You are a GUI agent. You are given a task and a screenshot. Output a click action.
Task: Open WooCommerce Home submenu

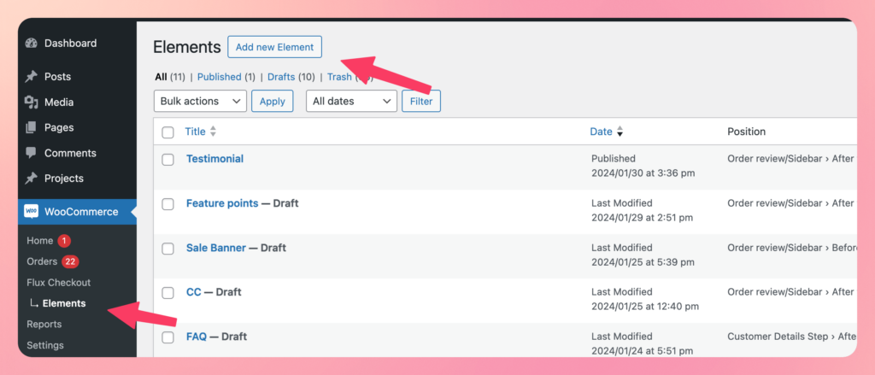[39, 241]
